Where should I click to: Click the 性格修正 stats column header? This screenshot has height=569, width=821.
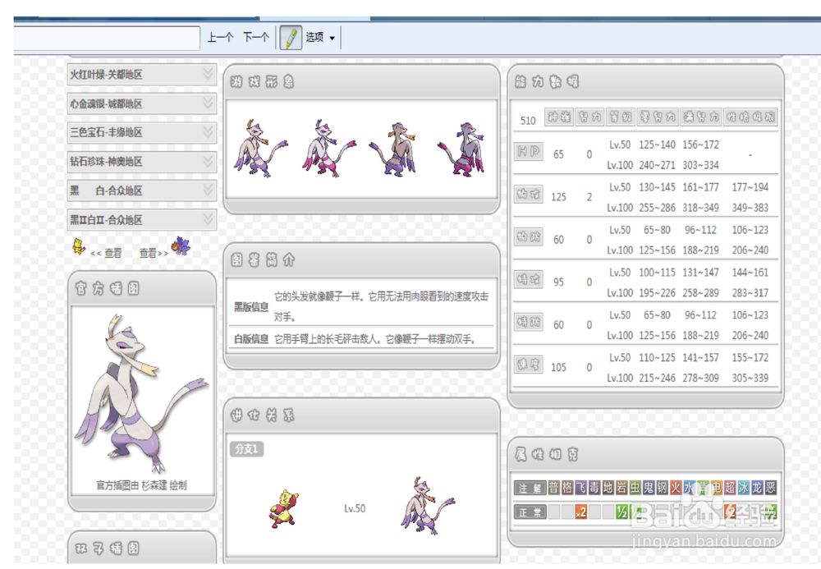(750, 117)
